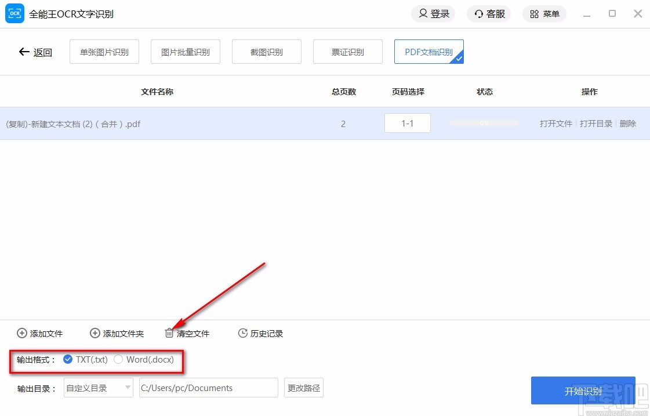
Task: Click the 添加文件 plus icon to add files
Action: pos(20,333)
